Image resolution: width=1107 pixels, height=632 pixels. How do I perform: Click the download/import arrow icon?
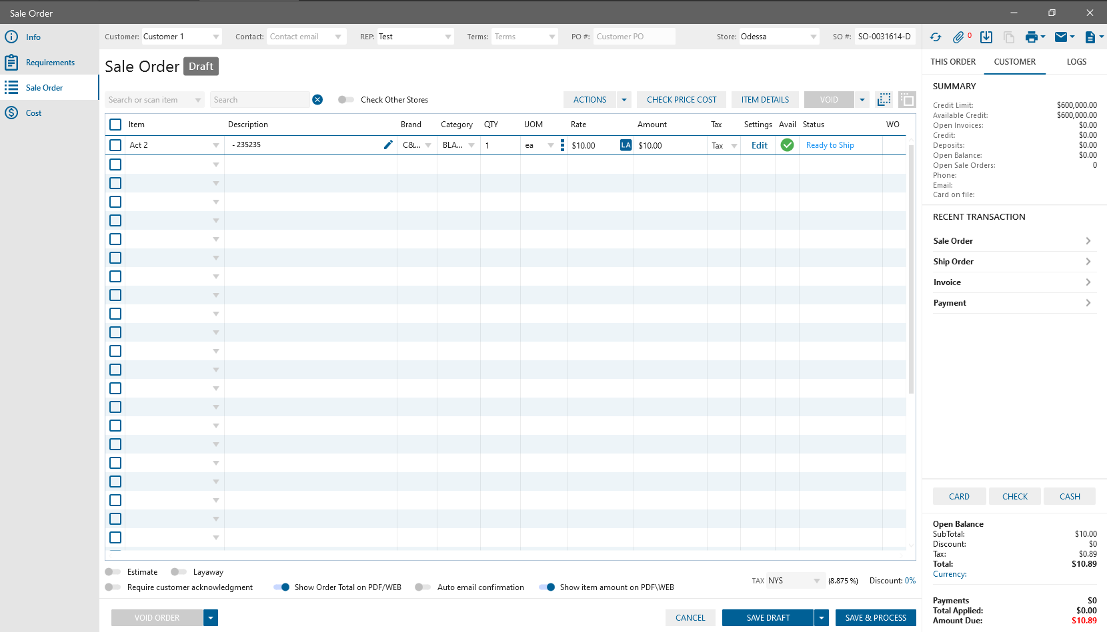coord(986,37)
